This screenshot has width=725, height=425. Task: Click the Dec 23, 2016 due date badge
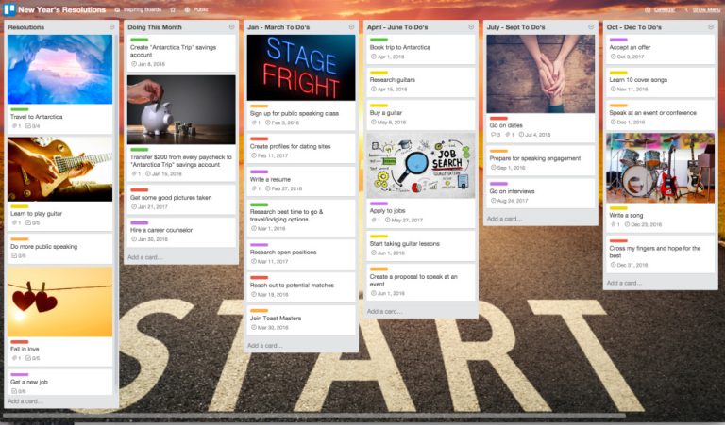tap(643, 224)
